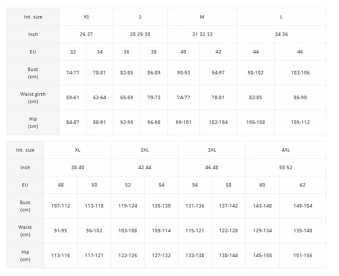Click the inch sizes 50 52 cell
This screenshot has height=276, width=339.
point(285,167)
